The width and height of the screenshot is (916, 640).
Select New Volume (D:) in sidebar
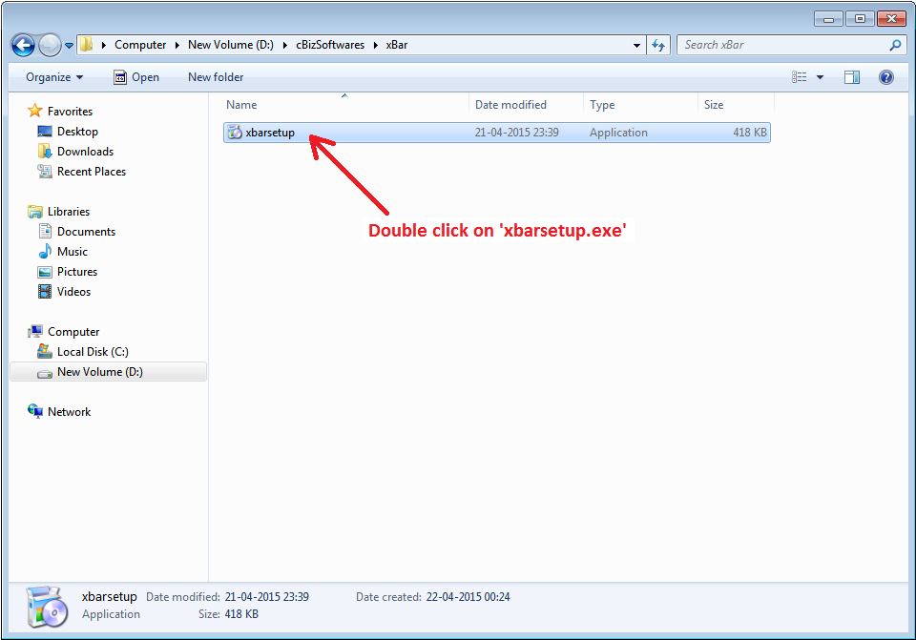pyautogui.click(x=108, y=372)
